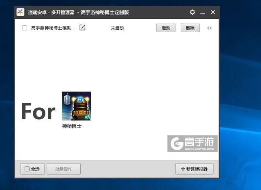
Task: Tick the checkbox beside 高手游神秘博士模拟 row
Action: [x=24, y=28]
